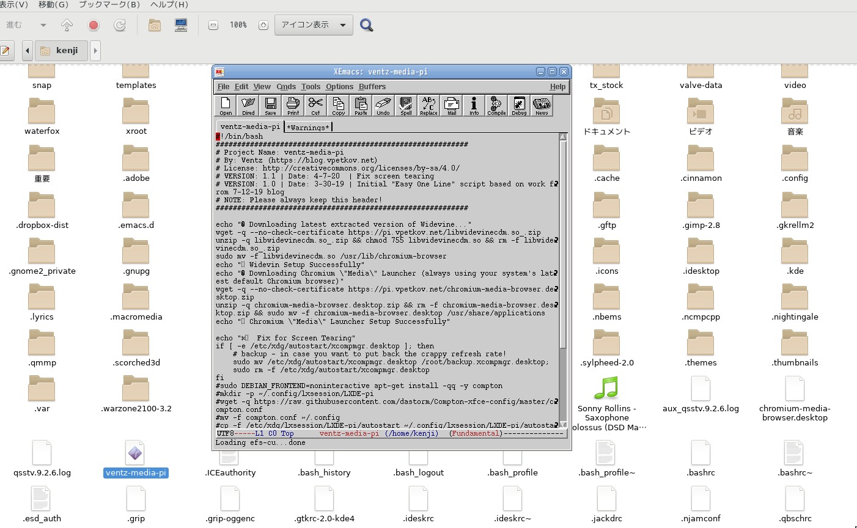Undo the last edit with the Undo icon
This screenshot has height=528, width=857.
(383, 105)
